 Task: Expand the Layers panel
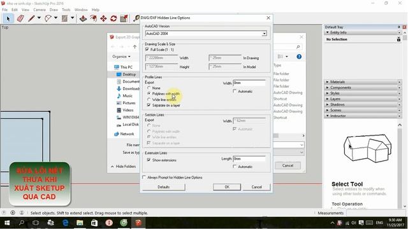click(328, 99)
